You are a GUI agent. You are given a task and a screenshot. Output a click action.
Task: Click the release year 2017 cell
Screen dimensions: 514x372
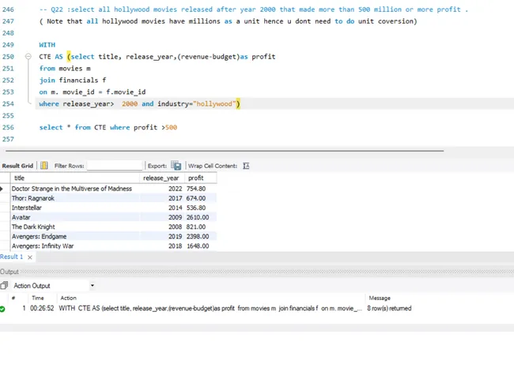coord(175,198)
